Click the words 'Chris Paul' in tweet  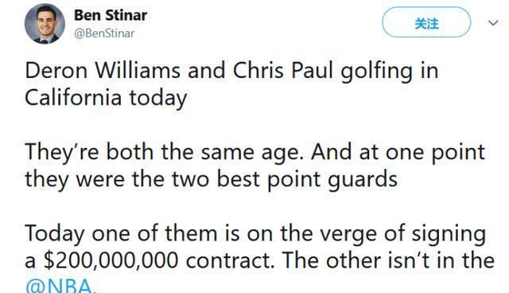coord(283,71)
